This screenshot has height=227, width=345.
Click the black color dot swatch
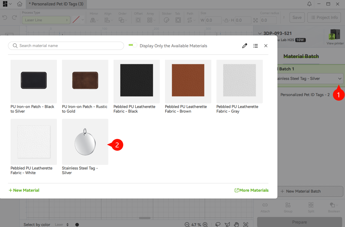pos(77,225)
